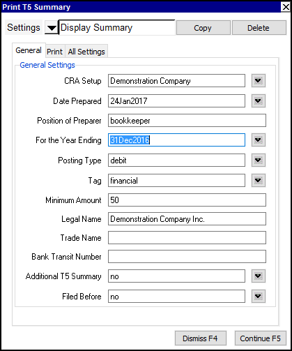This screenshot has height=351, width=292.
Task: Close the Print T5 Summary dialog
Action: pyautogui.click(x=286, y=7)
